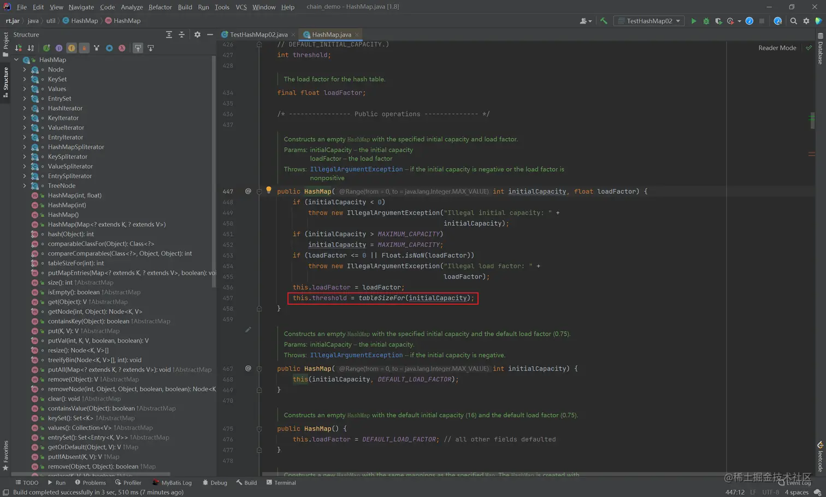Image resolution: width=826 pixels, height=497 pixels.
Task: Select resize() method in Structure tree
Action: click(78, 350)
